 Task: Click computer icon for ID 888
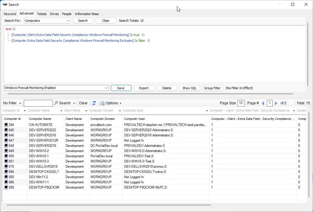click(x=6, y=187)
